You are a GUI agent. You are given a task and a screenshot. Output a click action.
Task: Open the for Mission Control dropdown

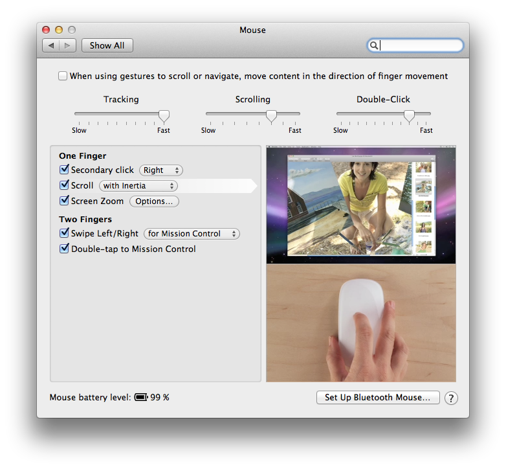[x=192, y=234]
